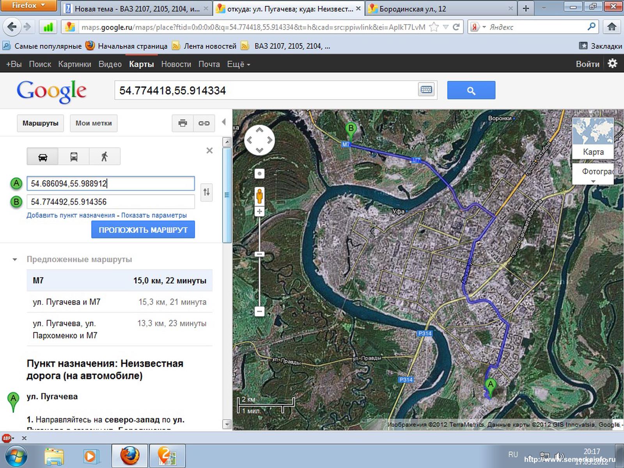
Task: Open the Новости tab in Google bar
Action: tap(176, 64)
